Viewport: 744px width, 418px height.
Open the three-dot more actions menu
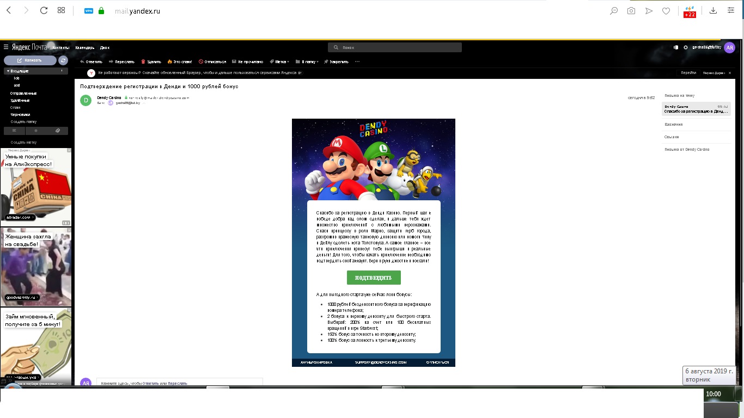click(357, 62)
